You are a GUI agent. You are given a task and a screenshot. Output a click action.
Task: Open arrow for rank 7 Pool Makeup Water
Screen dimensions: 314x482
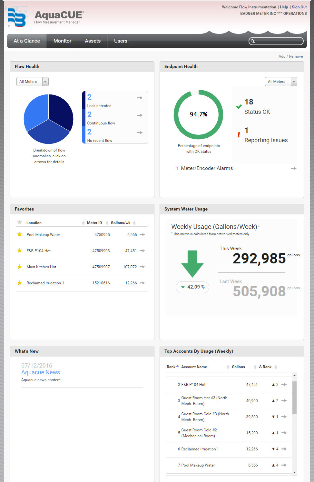[284, 465]
